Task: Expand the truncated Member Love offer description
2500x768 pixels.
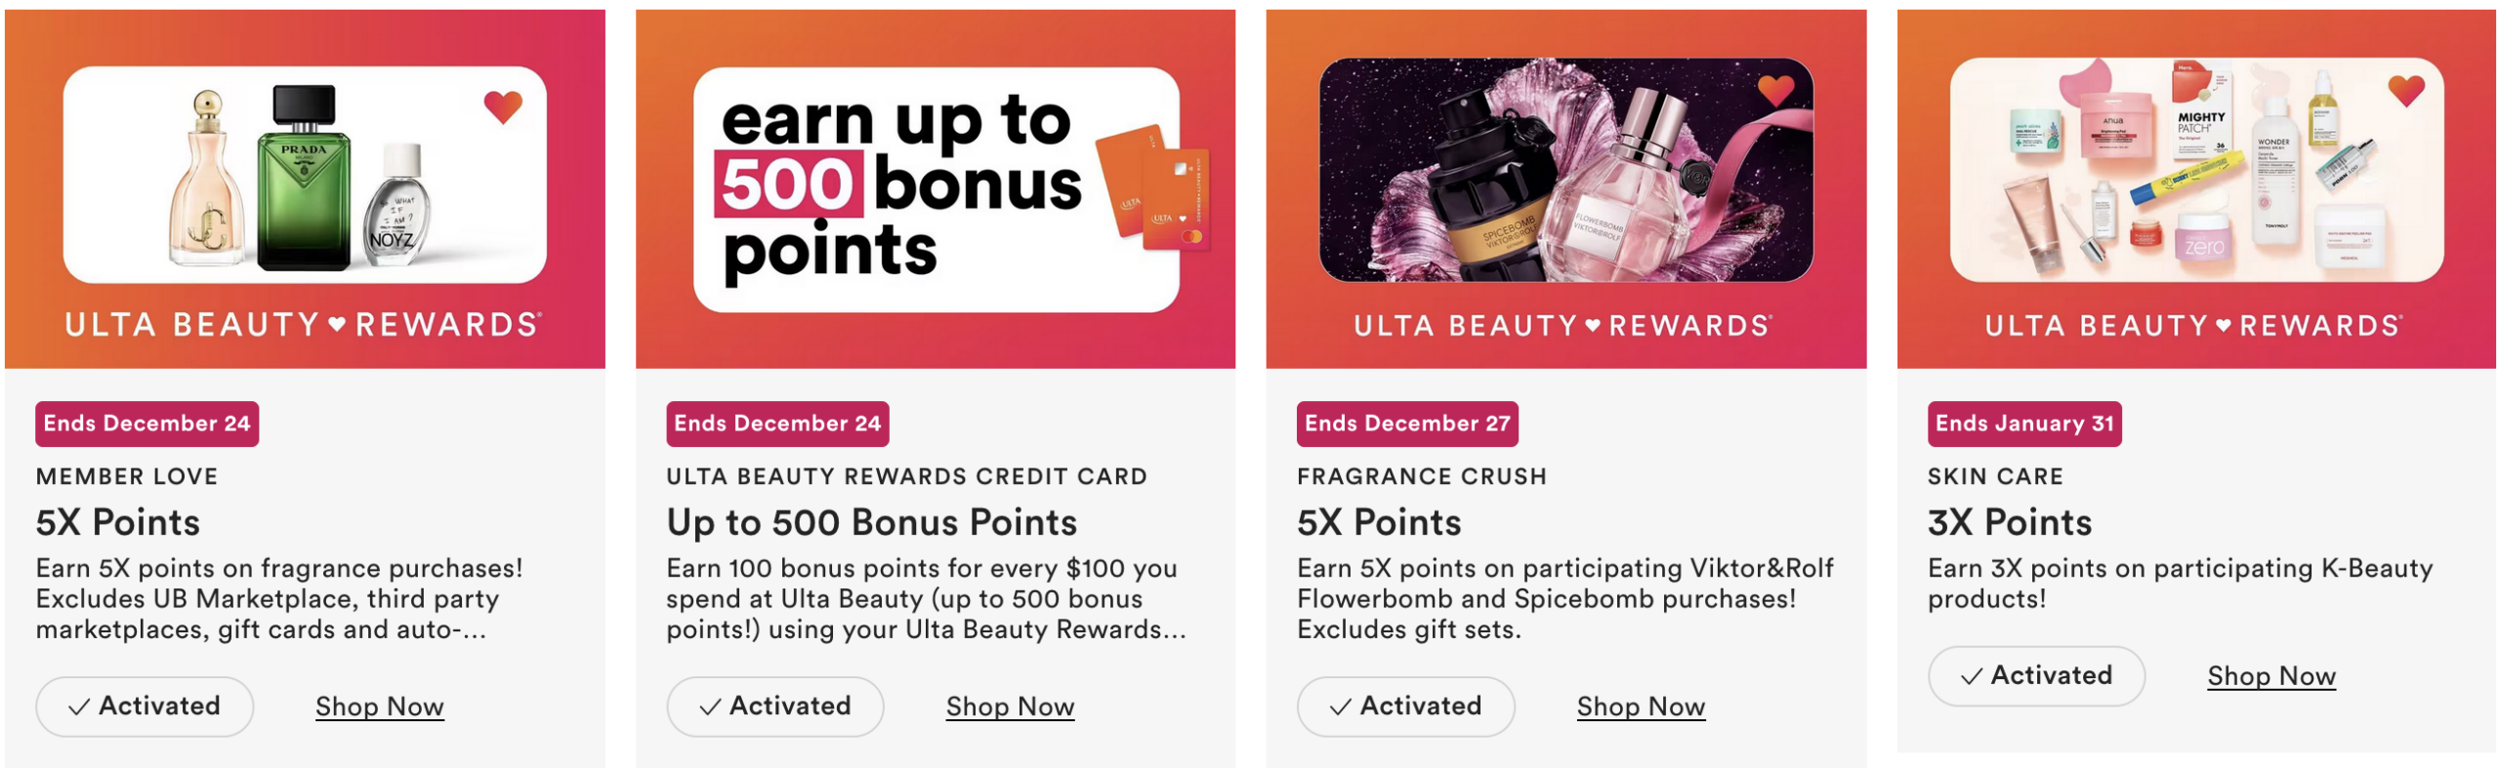Action: pyautogui.click(x=279, y=599)
